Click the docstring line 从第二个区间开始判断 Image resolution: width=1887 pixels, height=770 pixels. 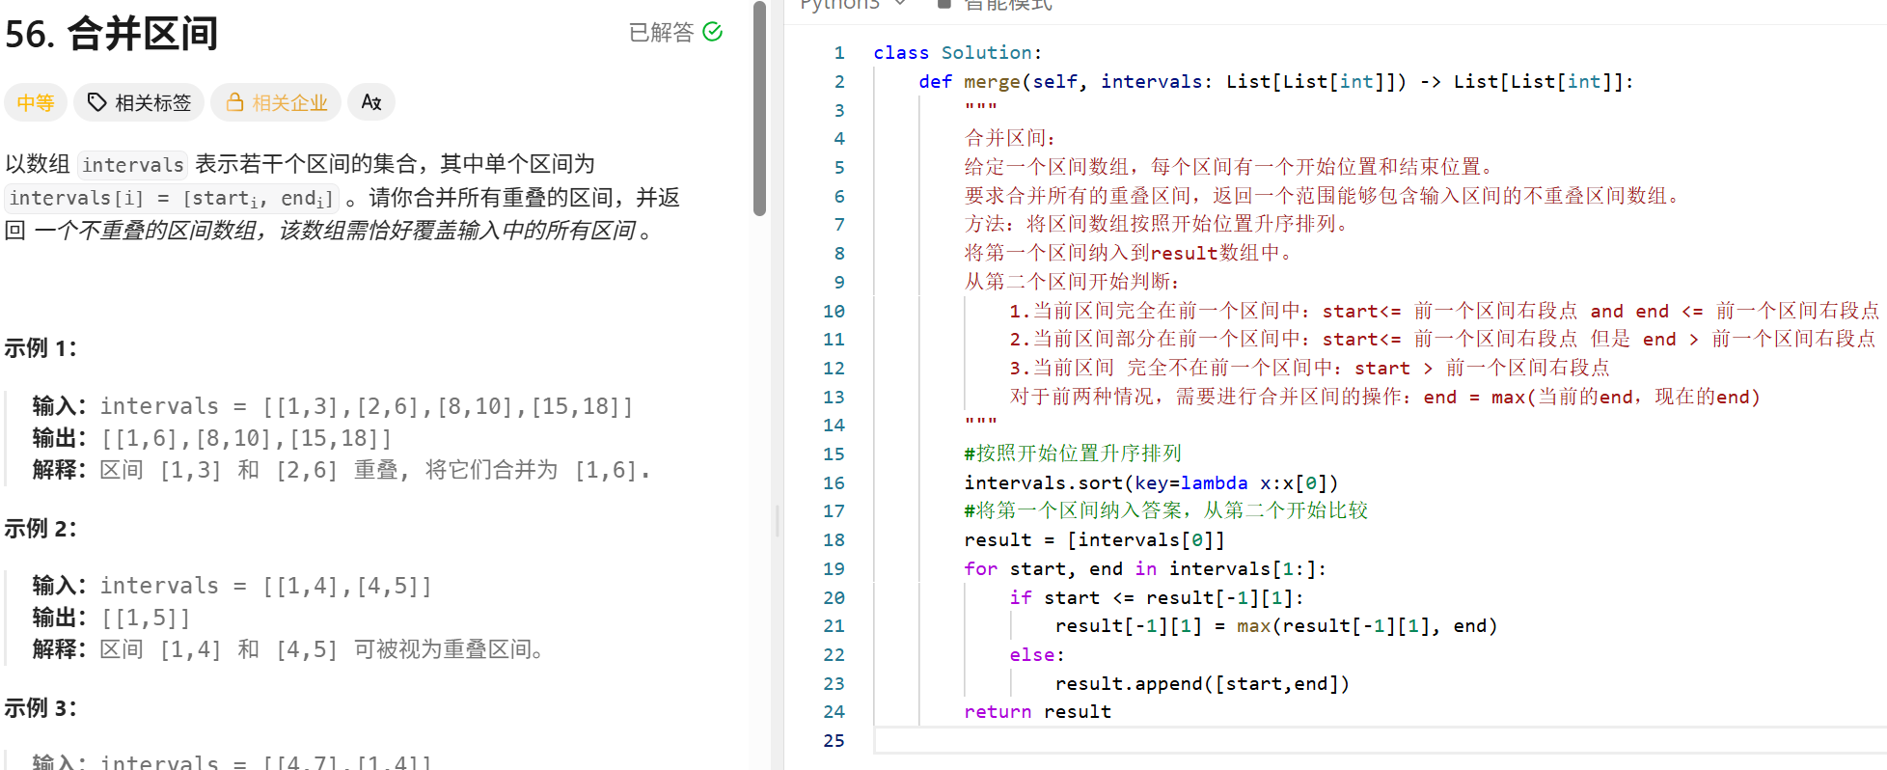tap(1072, 282)
